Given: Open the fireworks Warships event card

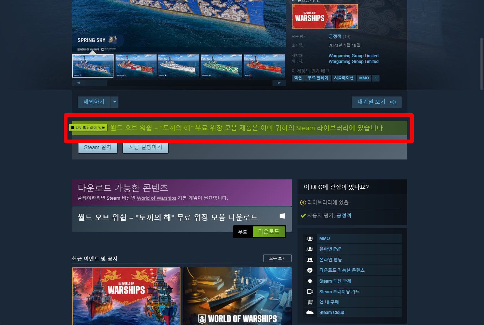Looking at the screenshot, I should pyautogui.click(x=126, y=296).
